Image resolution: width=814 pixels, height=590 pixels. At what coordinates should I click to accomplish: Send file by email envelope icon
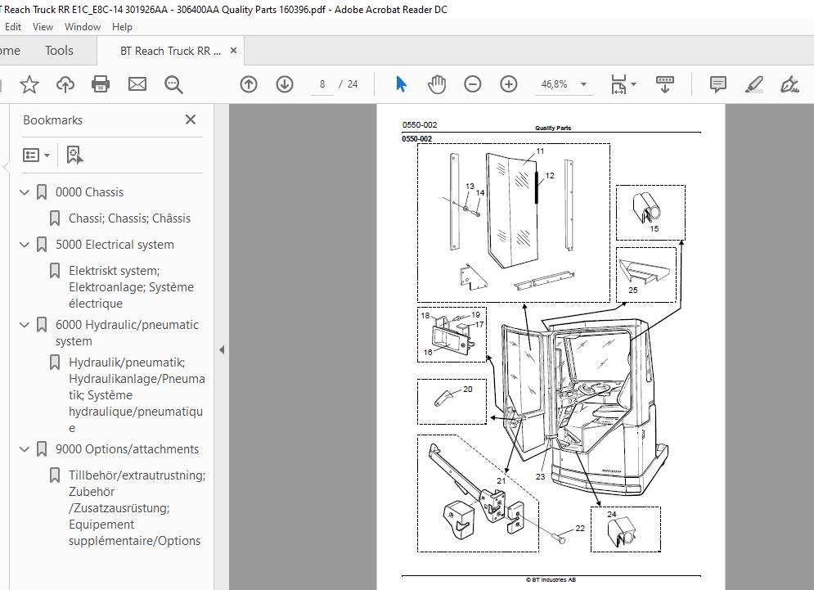(x=137, y=84)
